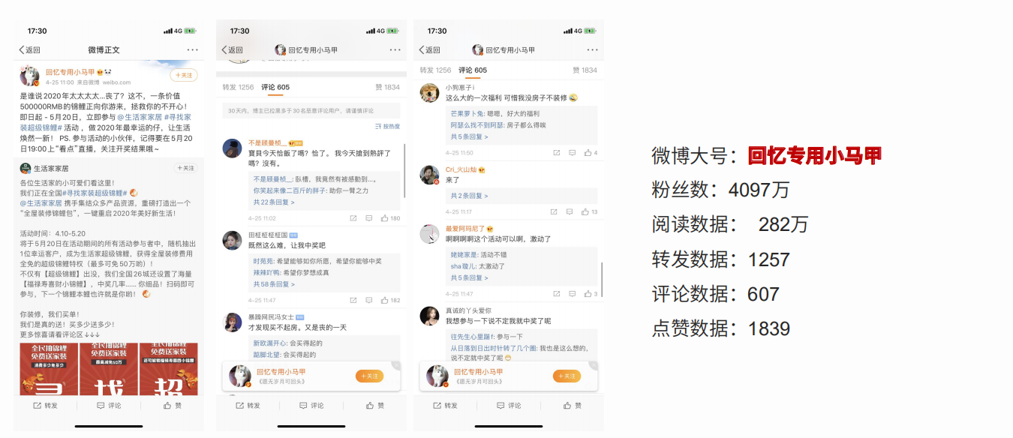The image size is (1013, 438).
Task: Tap share icon under 小狗崽子 comment
Action: click(556, 152)
